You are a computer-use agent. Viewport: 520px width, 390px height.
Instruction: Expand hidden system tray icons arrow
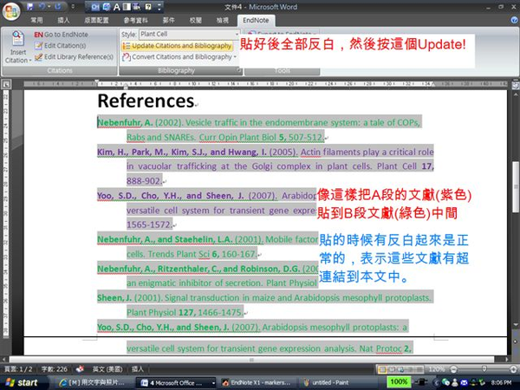(x=436, y=383)
